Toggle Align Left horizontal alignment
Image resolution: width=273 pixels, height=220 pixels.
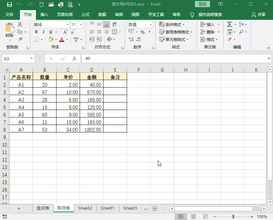click(x=92, y=32)
